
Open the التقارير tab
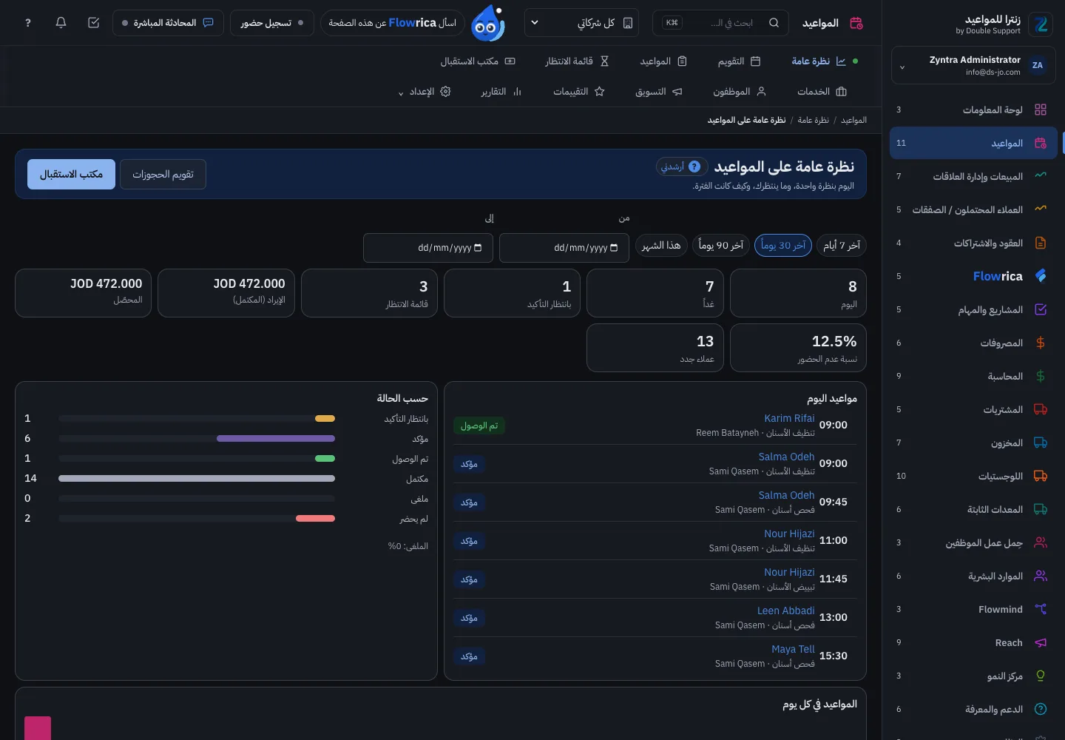501,92
